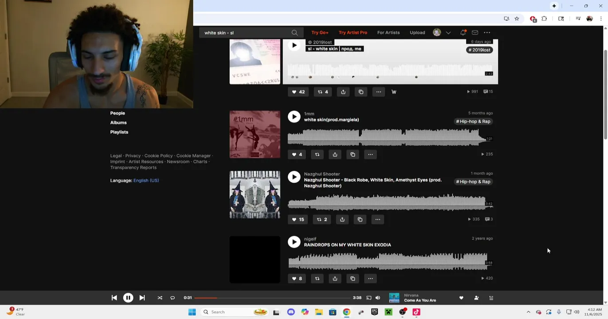Skip to next track in player

point(142,298)
